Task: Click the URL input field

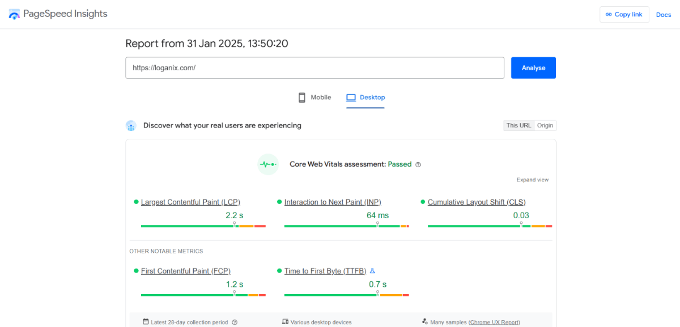Action: click(x=315, y=67)
